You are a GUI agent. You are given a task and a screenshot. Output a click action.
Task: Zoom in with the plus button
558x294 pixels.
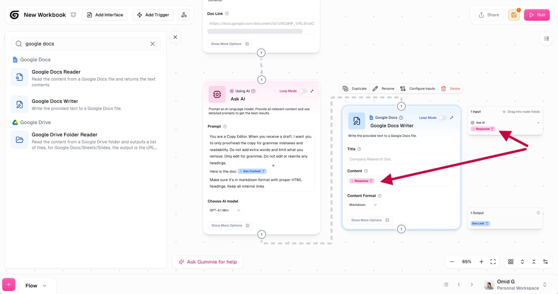point(481,262)
